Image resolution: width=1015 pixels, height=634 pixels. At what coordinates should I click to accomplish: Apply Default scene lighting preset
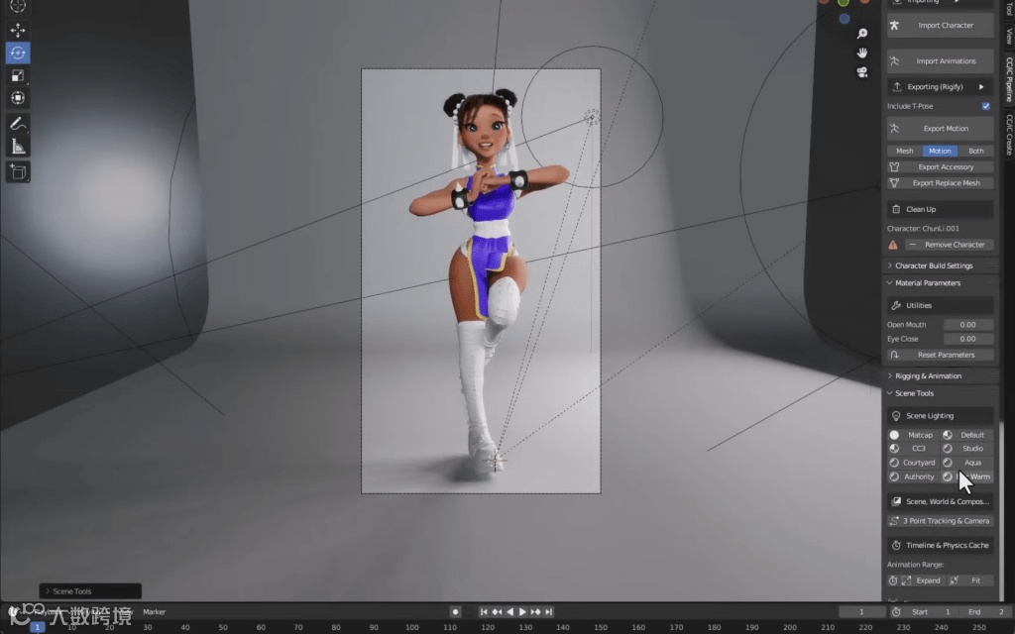click(x=967, y=436)
